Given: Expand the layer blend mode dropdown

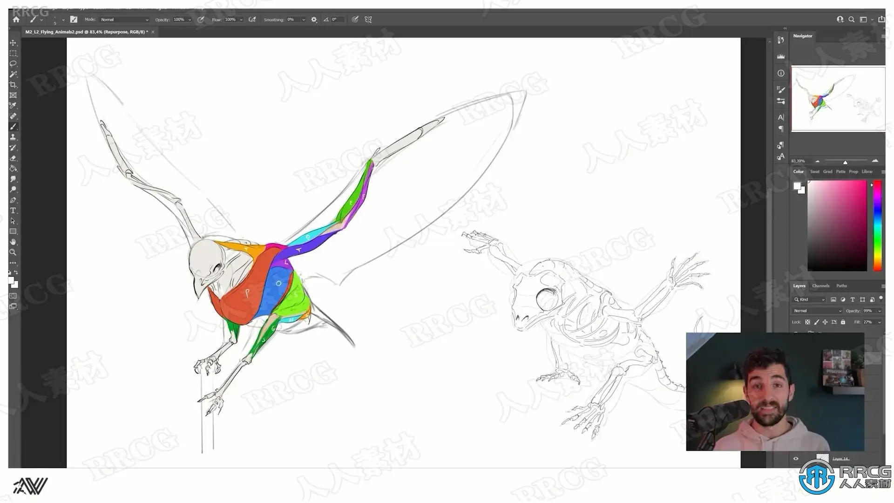Looking at the screenshot, I should point(817,311).
